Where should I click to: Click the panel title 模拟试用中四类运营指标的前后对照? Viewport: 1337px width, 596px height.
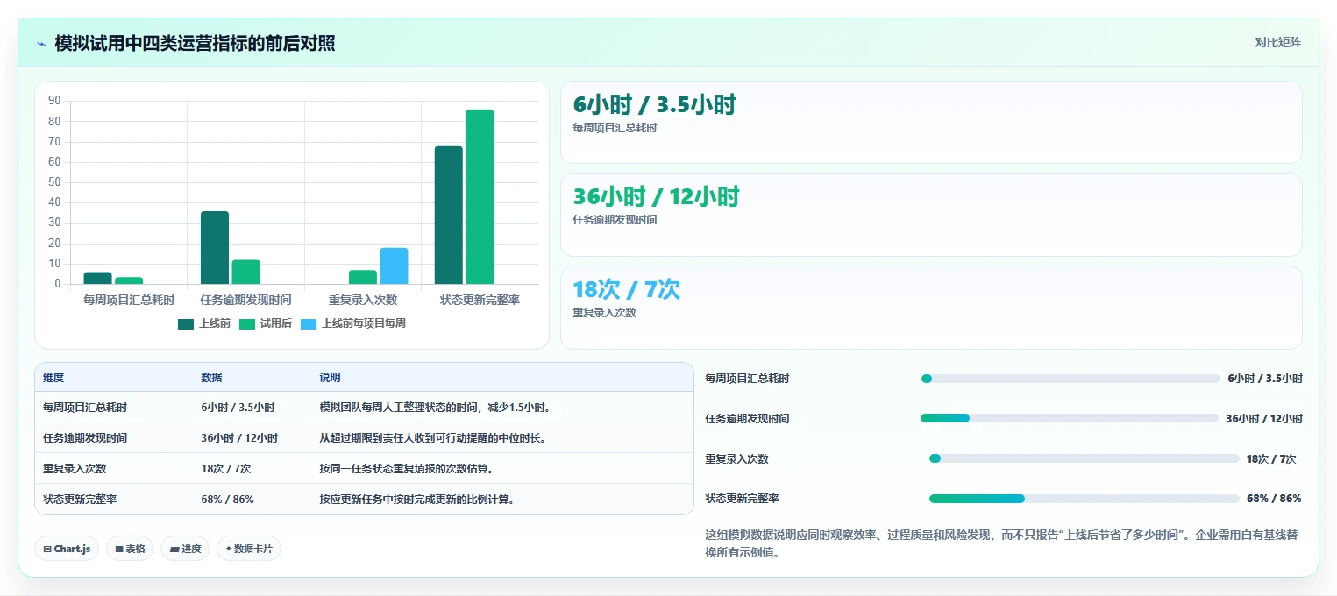(x=195, y=43)
